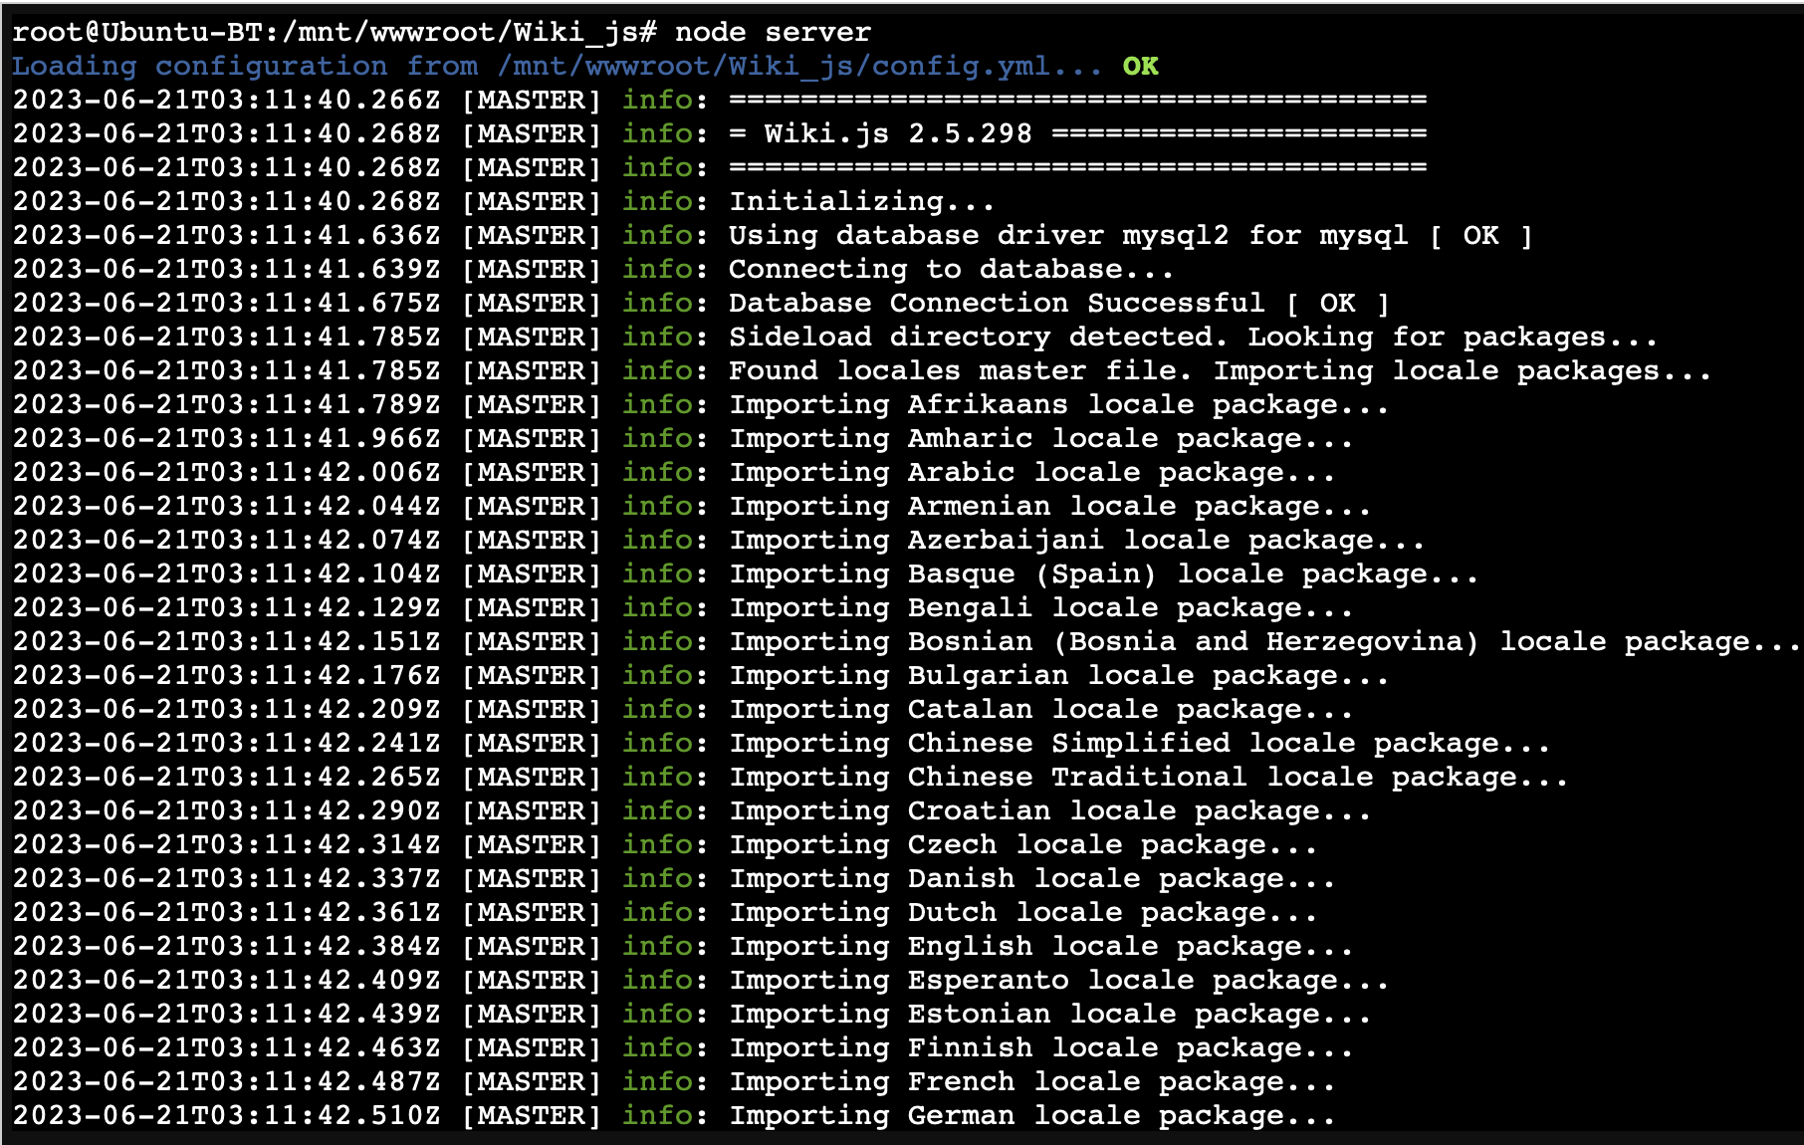1804x1145 pixels.
Task: Click timestamp 2023-06-21T03:11:42.384Z
Action: pyautogui.click(x=226, y=946)
